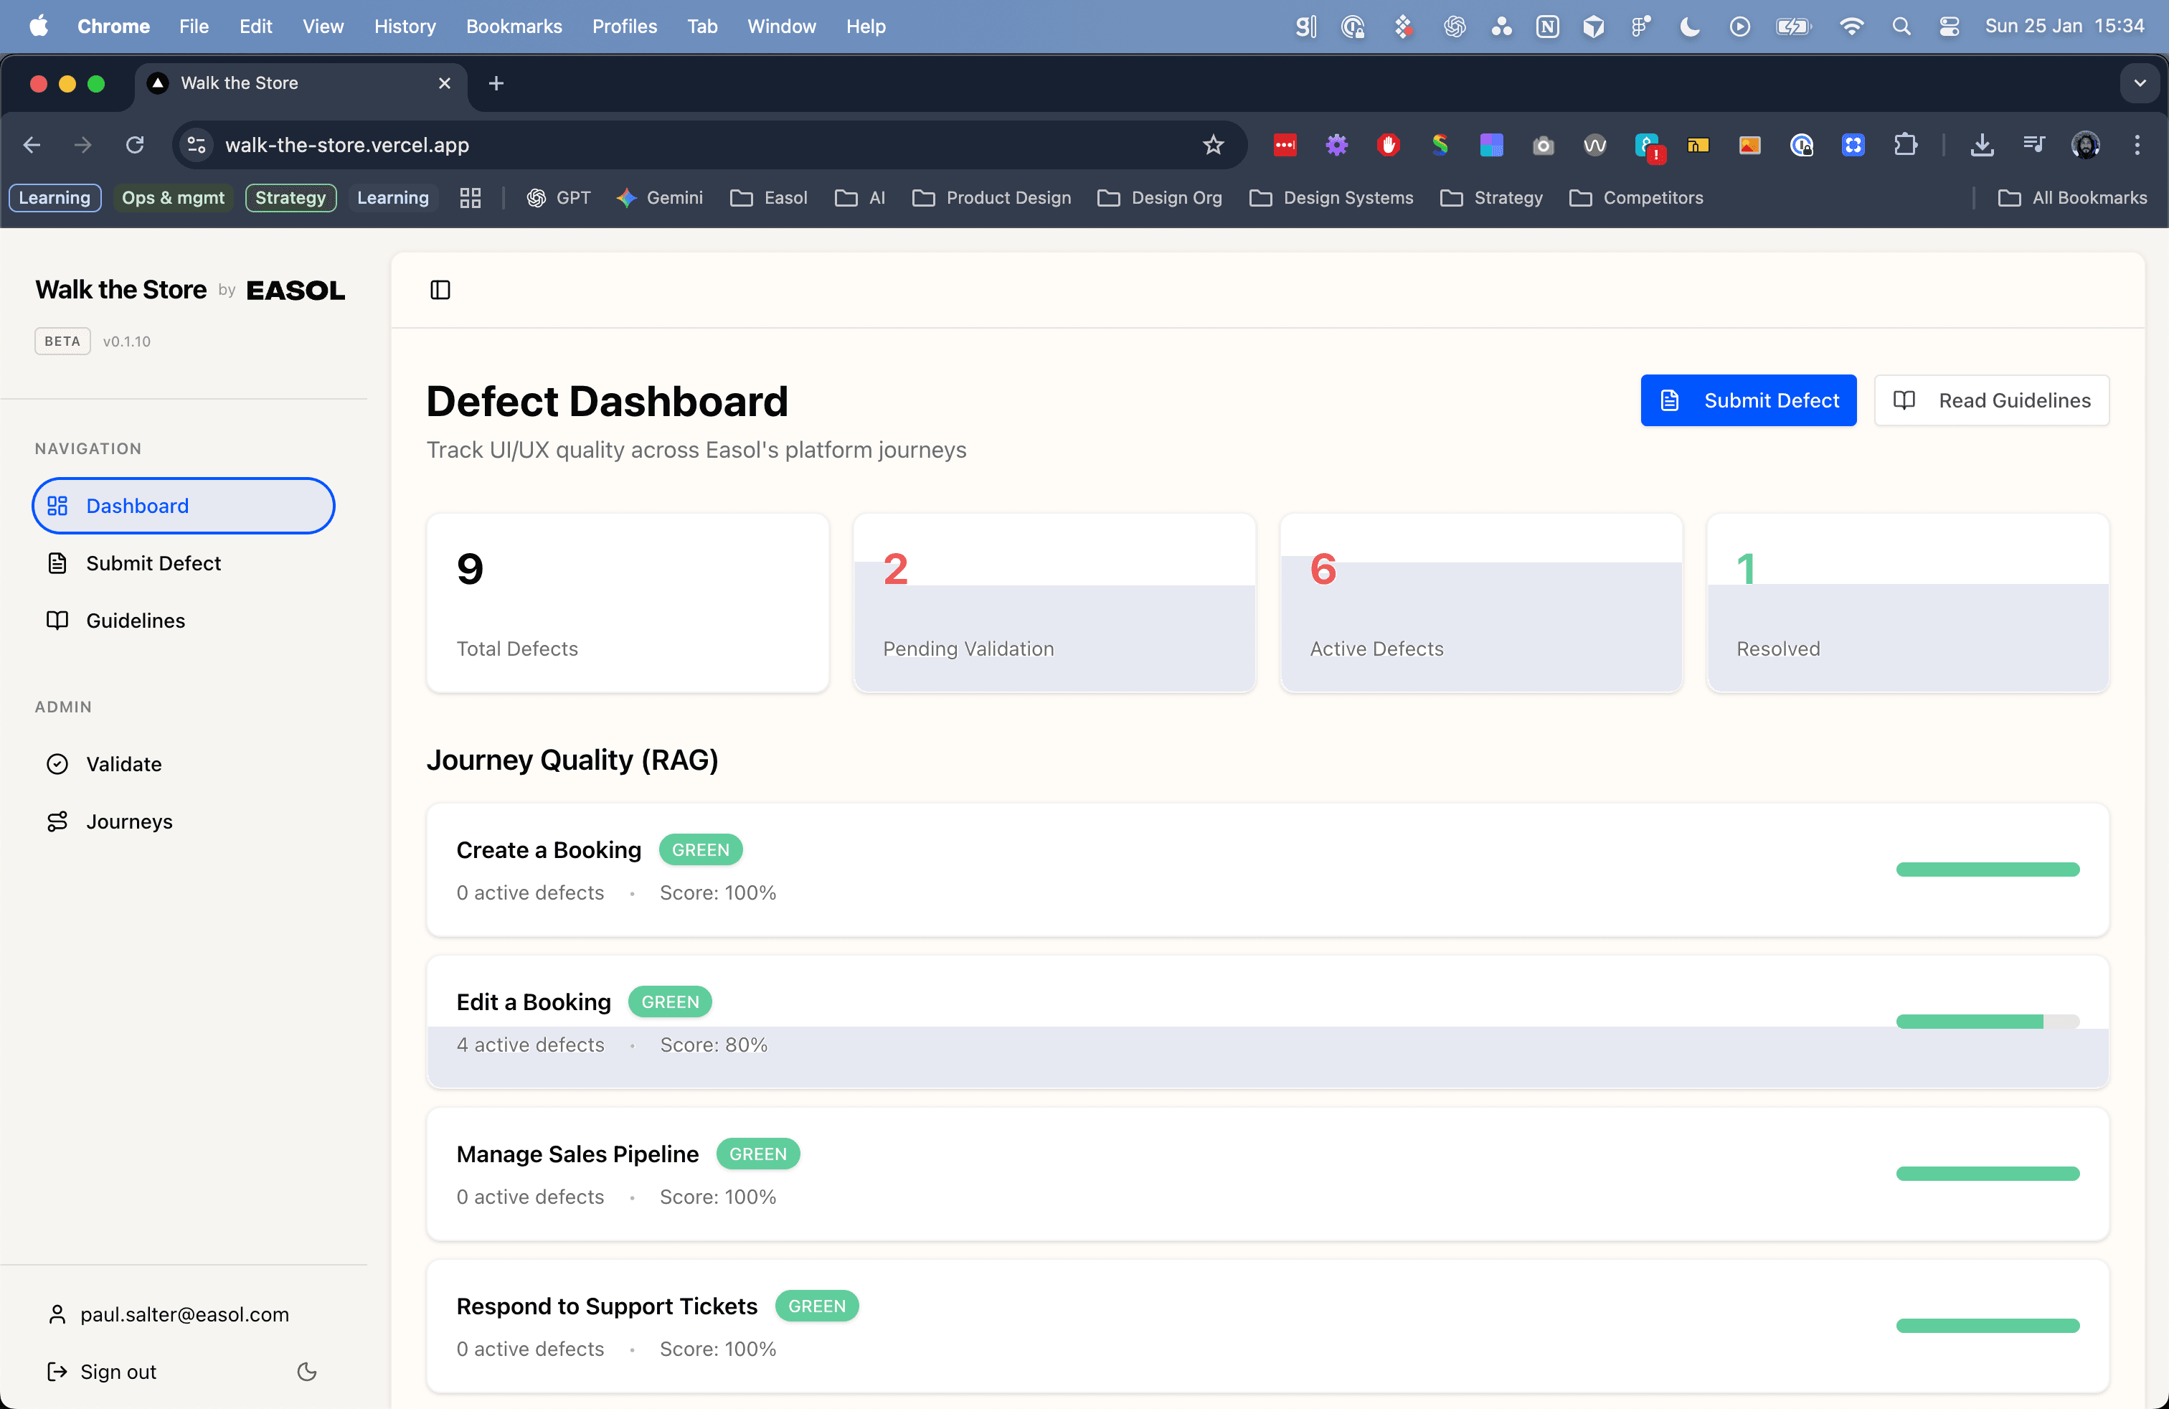The image size is (2169, 1409).
Task: Select Submit Defect in sidebar
Action: pyautogui.click(x=153, y=563)
